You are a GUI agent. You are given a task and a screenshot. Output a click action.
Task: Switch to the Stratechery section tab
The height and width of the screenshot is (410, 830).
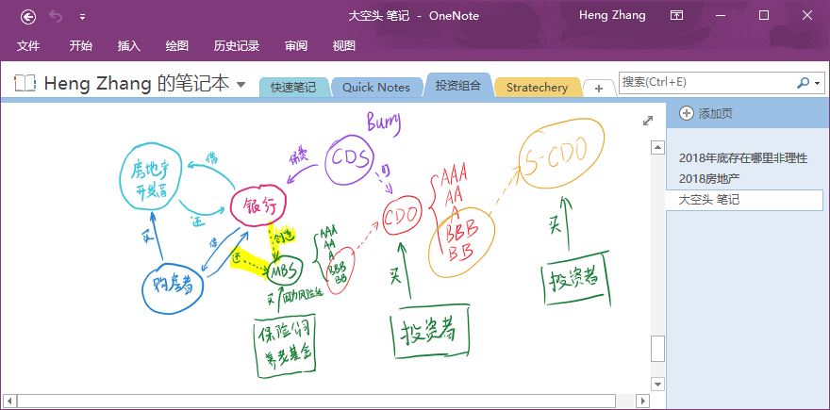537,87
